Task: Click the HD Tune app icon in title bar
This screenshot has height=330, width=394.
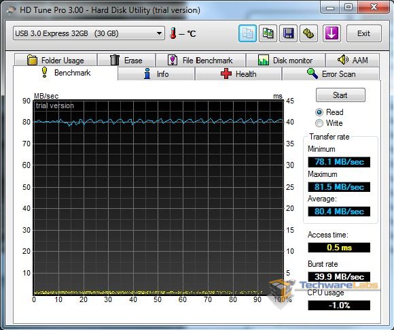Action: (11, 10)
